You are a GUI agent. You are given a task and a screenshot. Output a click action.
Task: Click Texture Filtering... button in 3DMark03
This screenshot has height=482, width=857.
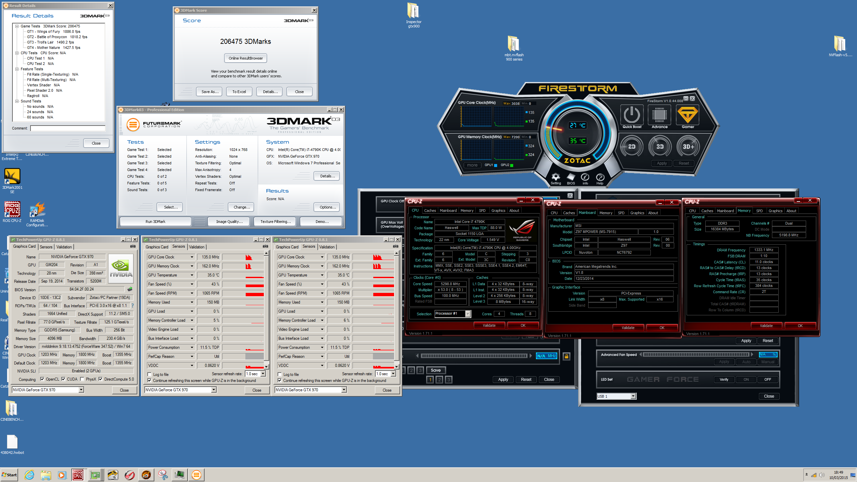(276, 222)
